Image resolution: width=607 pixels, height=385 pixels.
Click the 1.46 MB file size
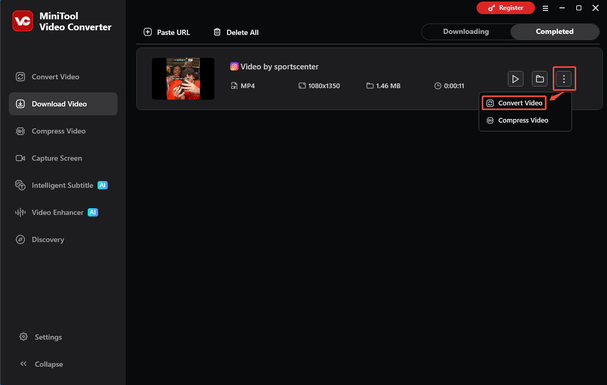388,86
